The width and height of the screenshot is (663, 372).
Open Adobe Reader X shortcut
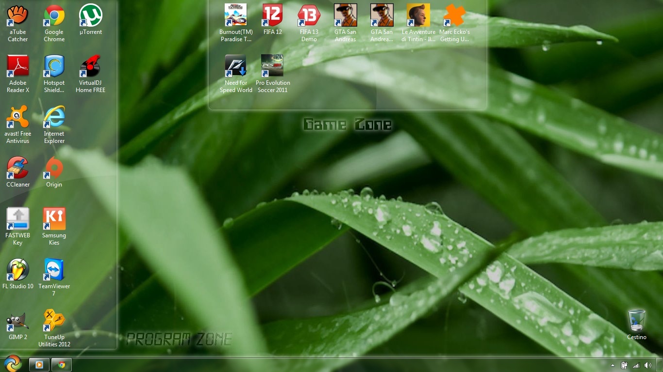(18, 74)
